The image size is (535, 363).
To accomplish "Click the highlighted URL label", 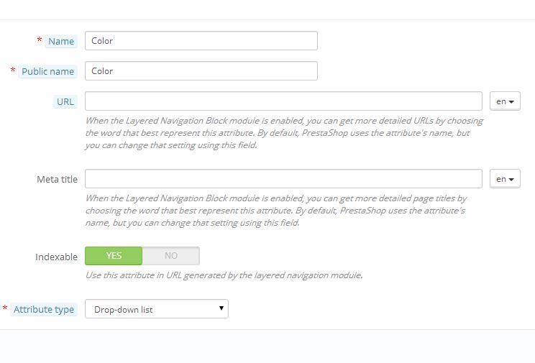I will (65, 102).
